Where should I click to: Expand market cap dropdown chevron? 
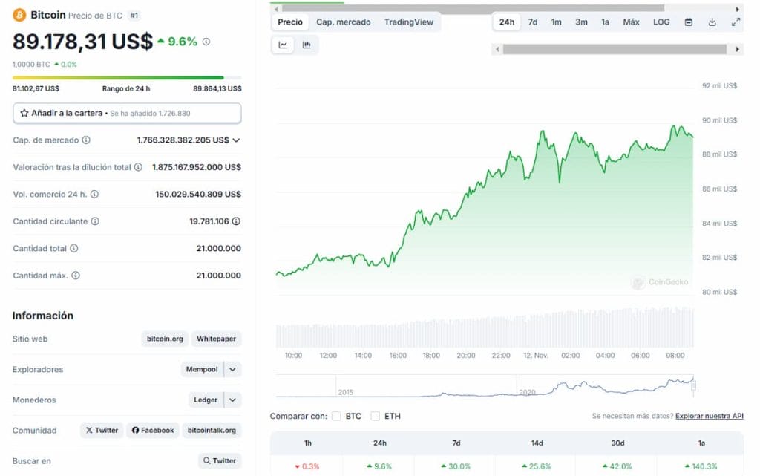236,140
